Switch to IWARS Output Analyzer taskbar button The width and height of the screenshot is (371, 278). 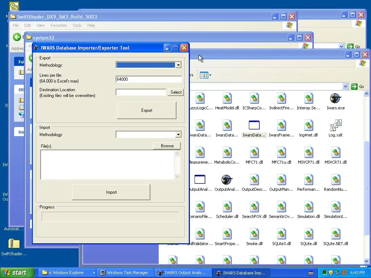(183, 273)
